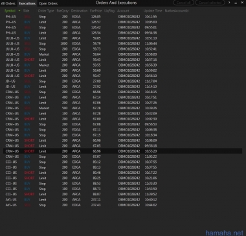This screenshot has height=236, width=246.
Task: Click SHORT in the LULU-US 59.47 row
Action: (29, 76)
